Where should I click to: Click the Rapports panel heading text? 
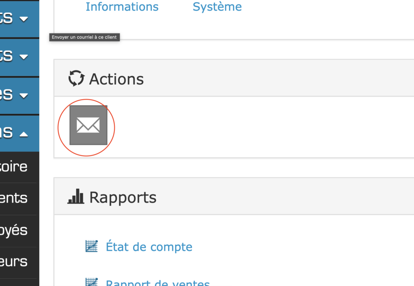[123, 198]
